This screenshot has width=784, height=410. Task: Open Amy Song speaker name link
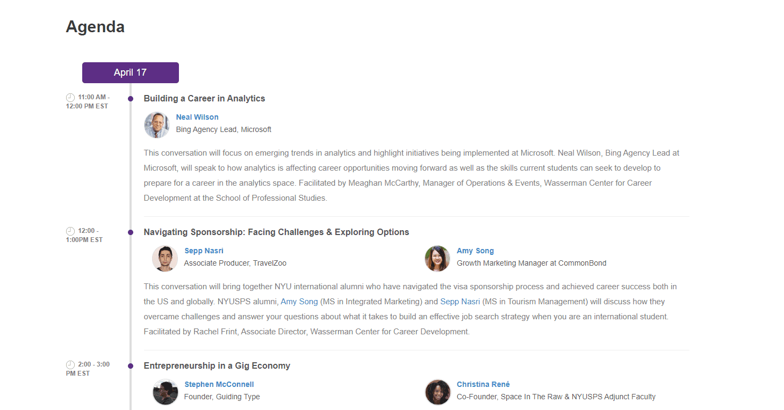point(475,251)
